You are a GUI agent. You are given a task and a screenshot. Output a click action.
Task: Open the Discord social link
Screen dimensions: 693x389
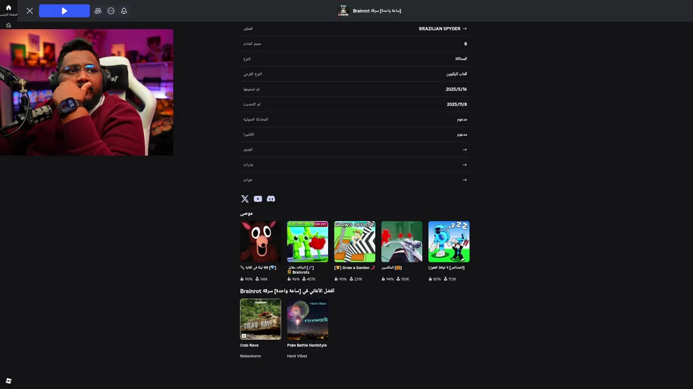tap(271, 199)
